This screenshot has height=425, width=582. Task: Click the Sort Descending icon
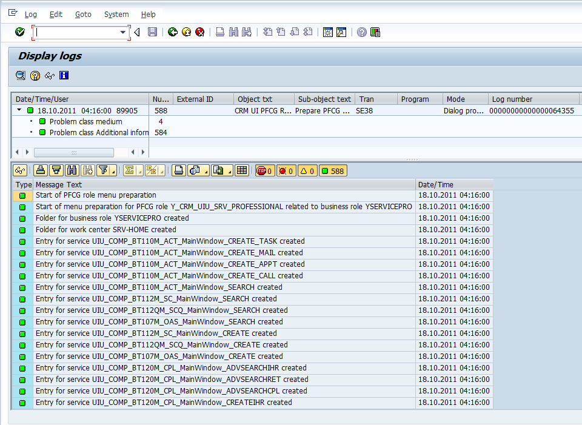[x=56, y=170]
